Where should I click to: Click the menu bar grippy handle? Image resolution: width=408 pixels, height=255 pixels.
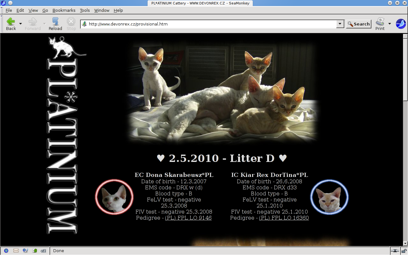(x=2, y=10)
